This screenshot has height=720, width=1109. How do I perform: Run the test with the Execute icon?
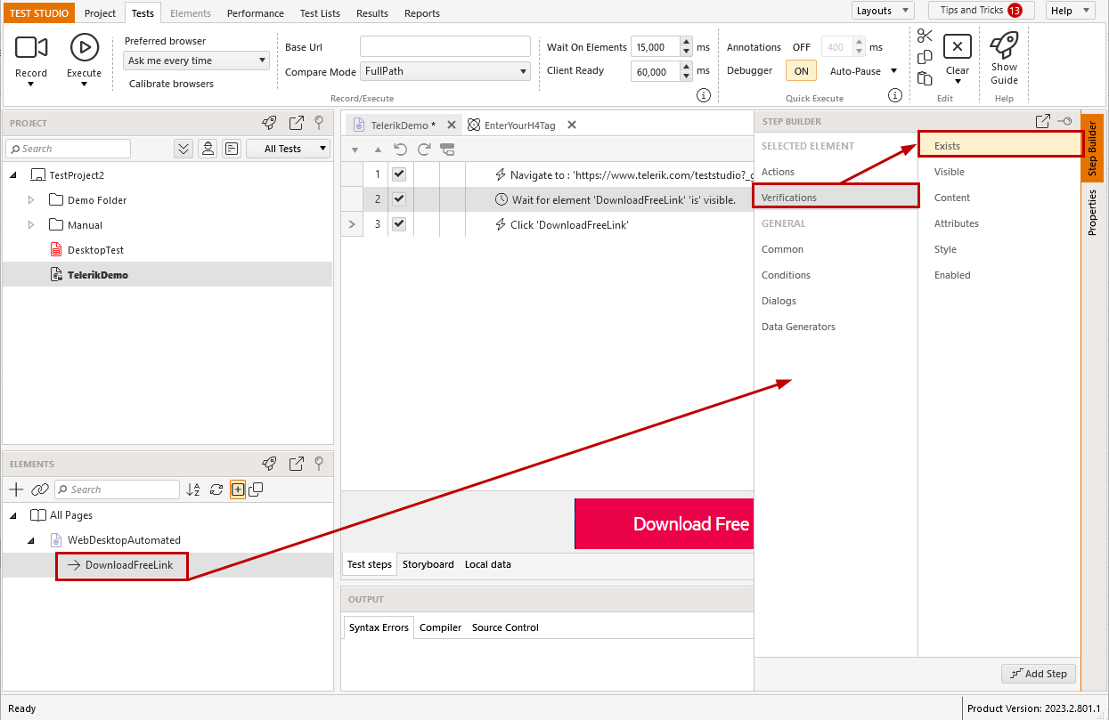point(85,47)
